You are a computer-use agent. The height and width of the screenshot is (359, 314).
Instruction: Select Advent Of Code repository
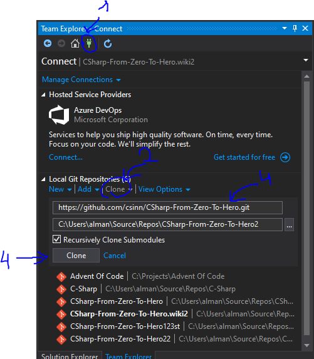point(175,276)
